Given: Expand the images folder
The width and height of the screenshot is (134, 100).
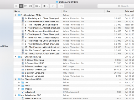Looking at the screenshot, I should pyautogui.click(x=19, y=89).
